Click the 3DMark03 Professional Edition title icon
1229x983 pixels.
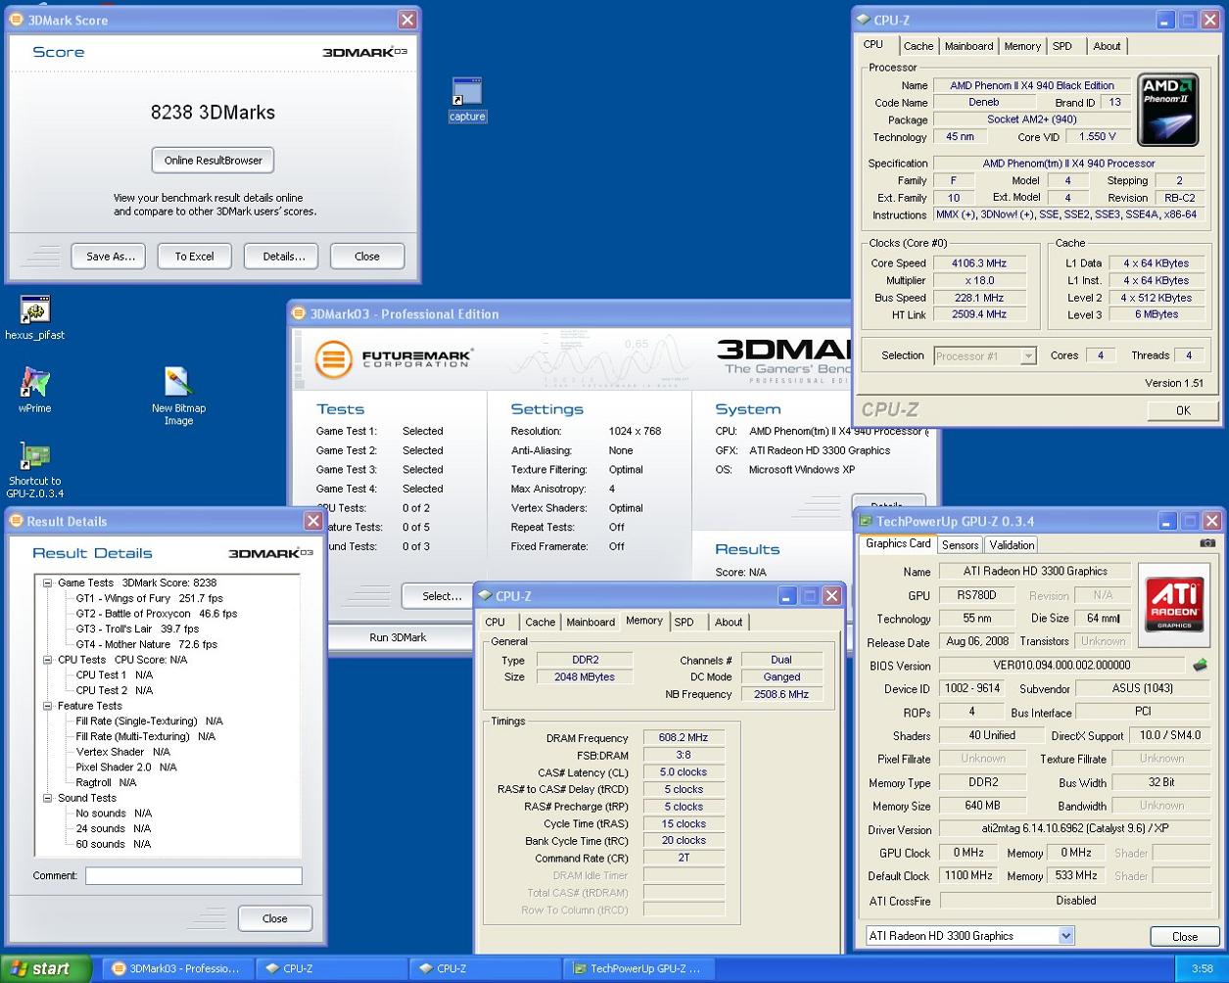299,313
